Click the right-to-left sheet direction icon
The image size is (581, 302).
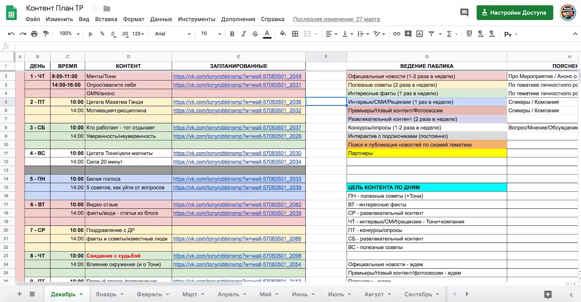click(x=469, y=34)
